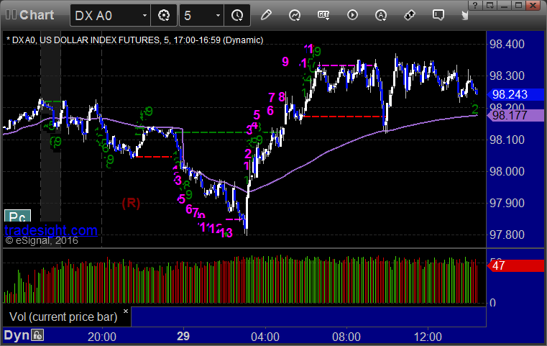Screen dimensions: 547x346
Task: Open the symbol settings gear menu
Action: (x=164, y=15)
